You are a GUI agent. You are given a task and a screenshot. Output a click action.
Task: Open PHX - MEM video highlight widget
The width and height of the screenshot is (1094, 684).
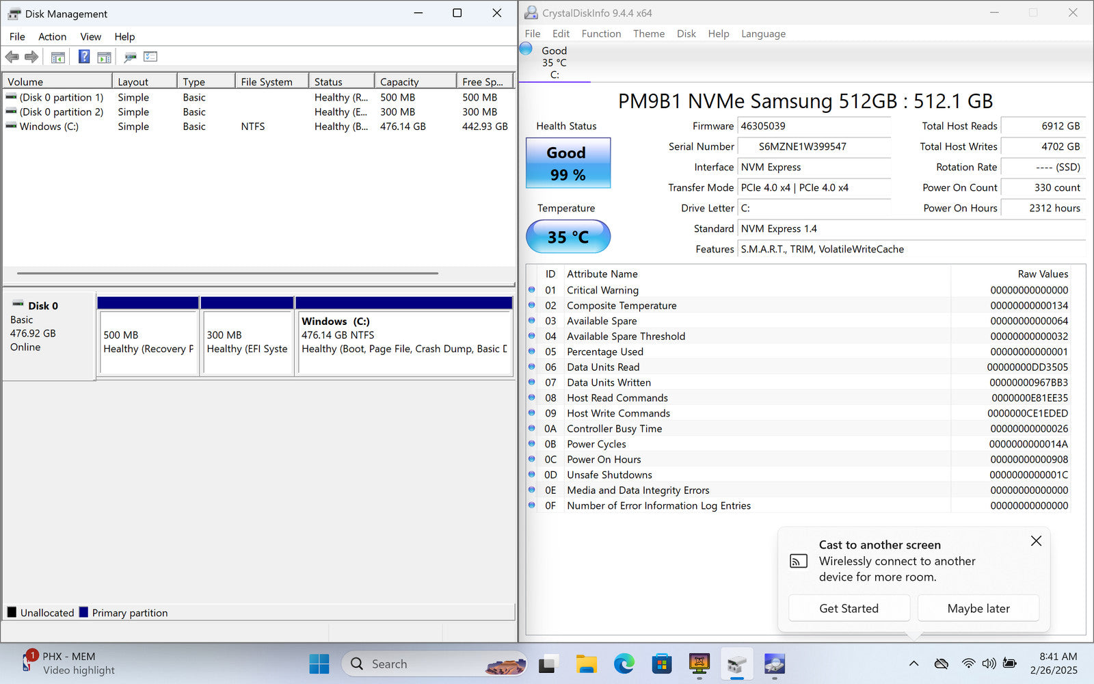[x=67, y=663]
